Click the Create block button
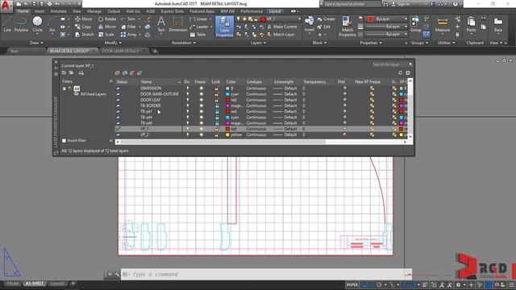This screenshot has width=516, height=290. point(326,19)
